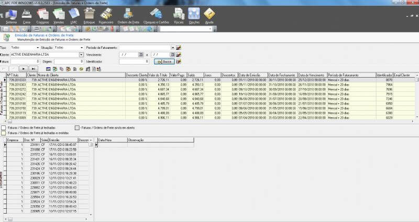Jump to last record navigation button
This screenshot has height=222, width=419.
coord(33,69)
